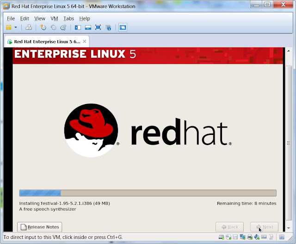Click the VM tab's green play icon
The width and height of the screenshot is (296, 244).
point(10,42)
